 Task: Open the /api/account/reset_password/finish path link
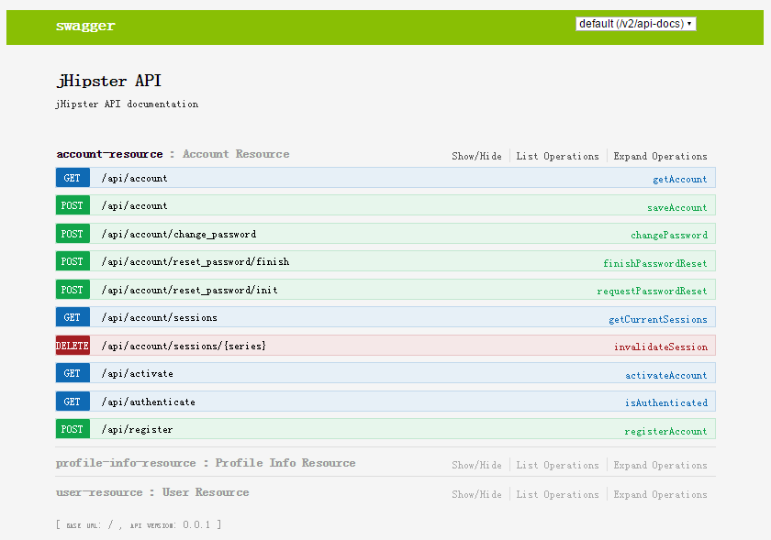195,262
